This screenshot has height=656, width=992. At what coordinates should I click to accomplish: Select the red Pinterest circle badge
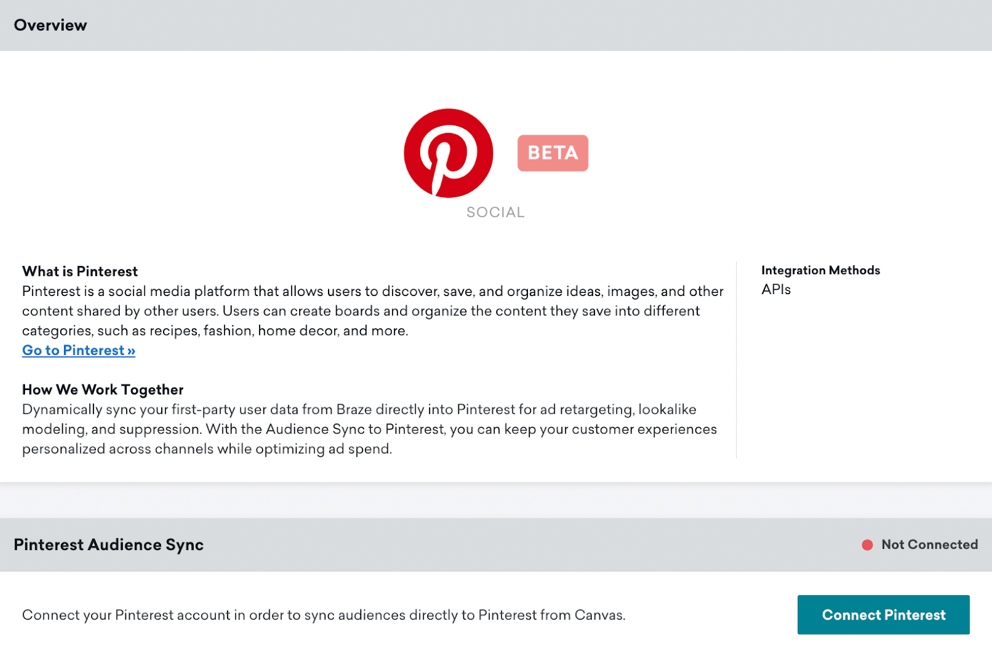coord(447,153)
